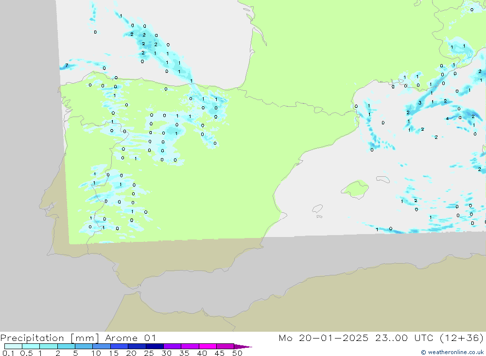Click the '(12+36)' forecast run label

462,338
